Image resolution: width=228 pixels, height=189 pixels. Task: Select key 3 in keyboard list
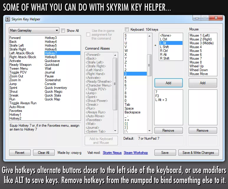tap(135, 74)
